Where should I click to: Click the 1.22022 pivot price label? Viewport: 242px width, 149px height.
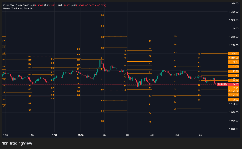[234, 54]
